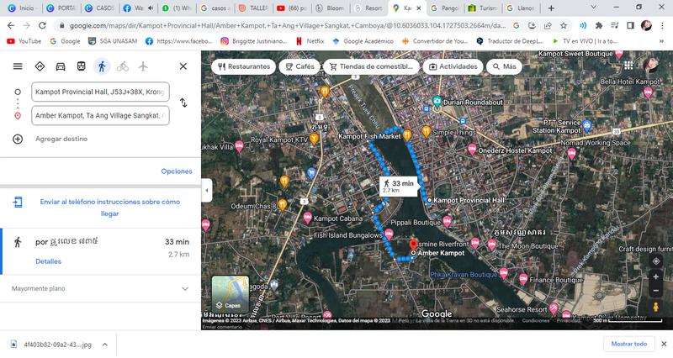Open PTT Service Station marker
This screenshot has width=673, height=358.
(587, 125)
